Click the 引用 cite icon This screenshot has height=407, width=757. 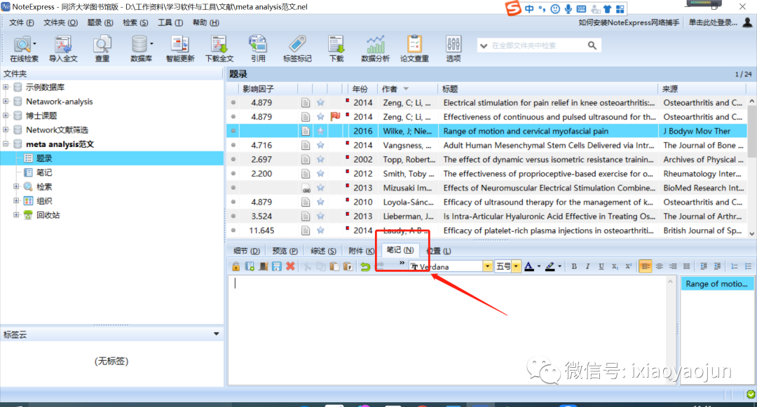coord(258,49)
